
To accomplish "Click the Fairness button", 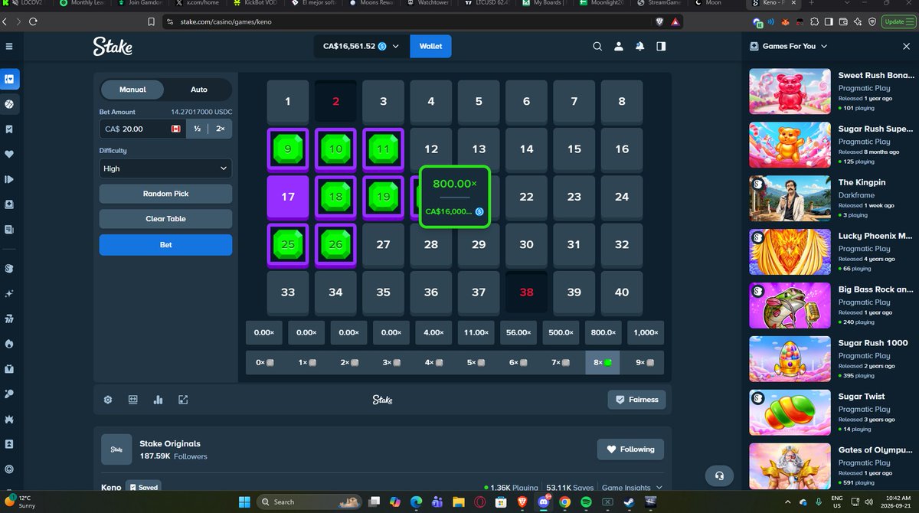I will [636, 400].
